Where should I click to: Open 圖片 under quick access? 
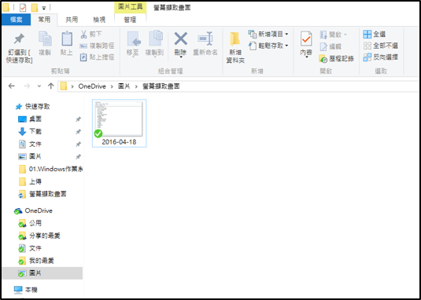point(35,156)
